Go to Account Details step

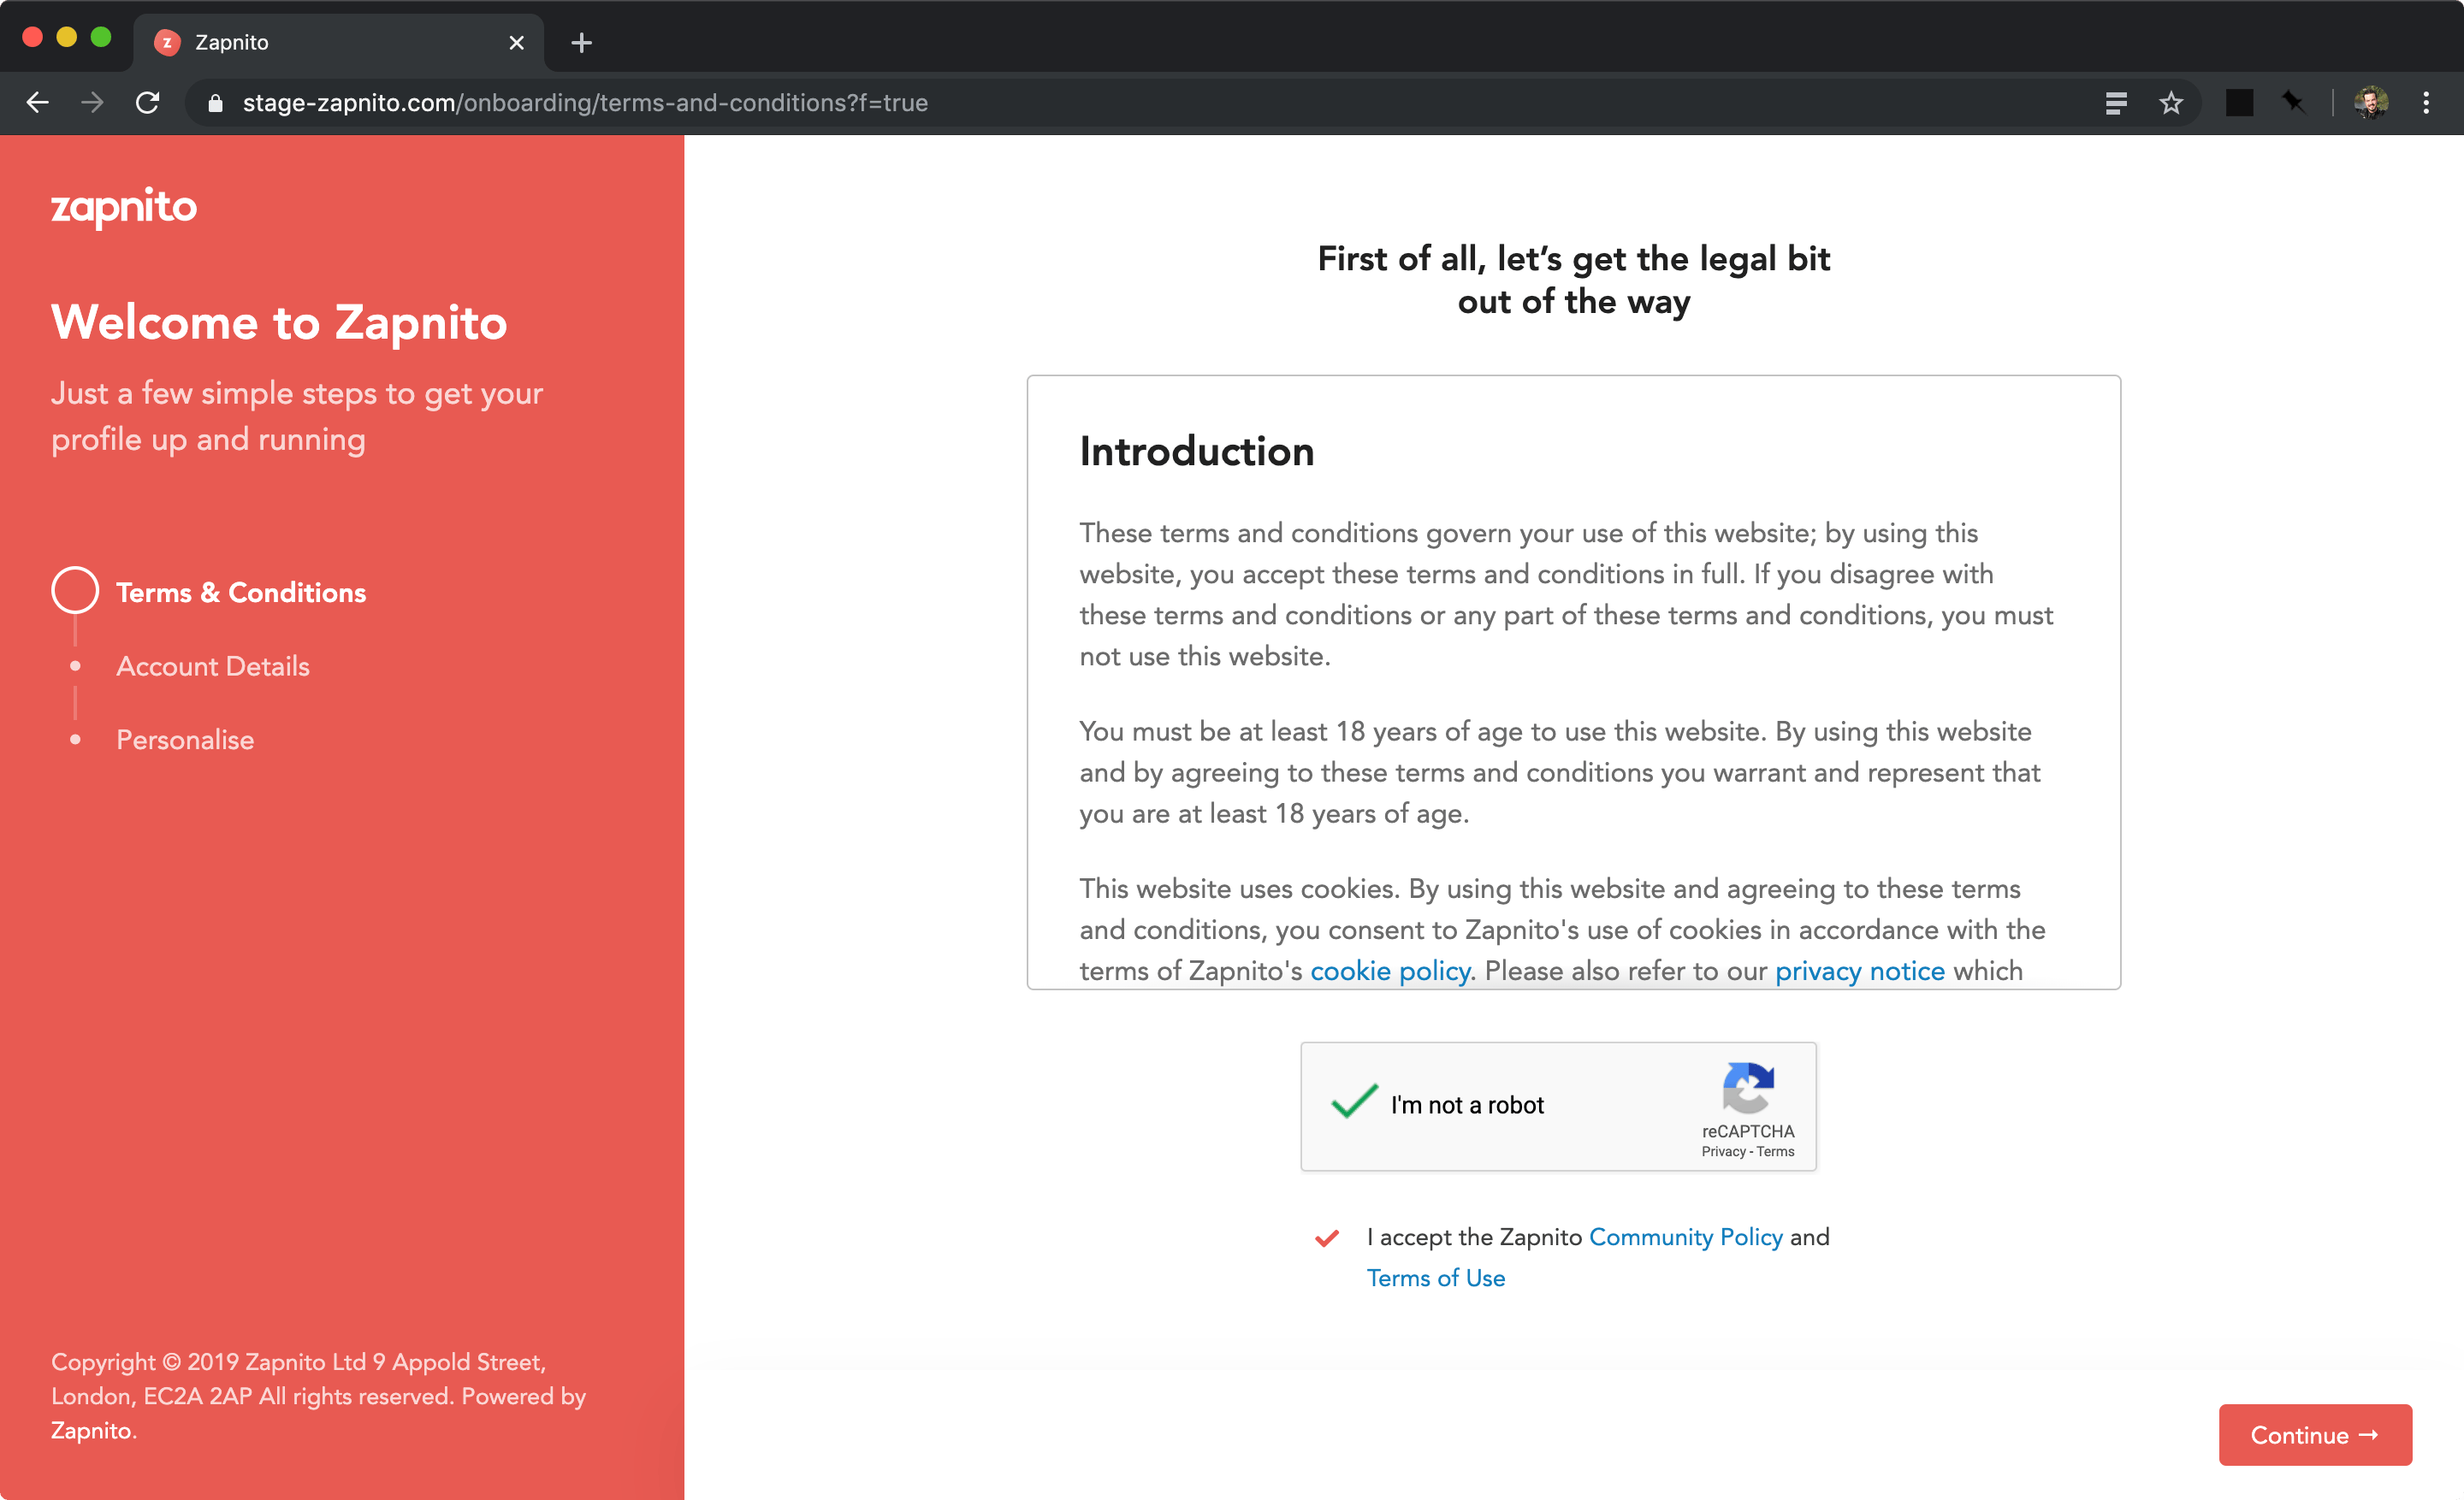(x=212, y=666)
